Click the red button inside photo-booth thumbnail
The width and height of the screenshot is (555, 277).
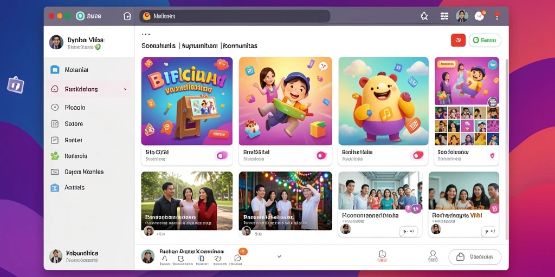(218, 134)
